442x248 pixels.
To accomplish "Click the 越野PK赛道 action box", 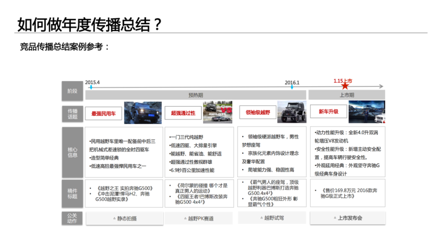I will (x=199, y=218).
